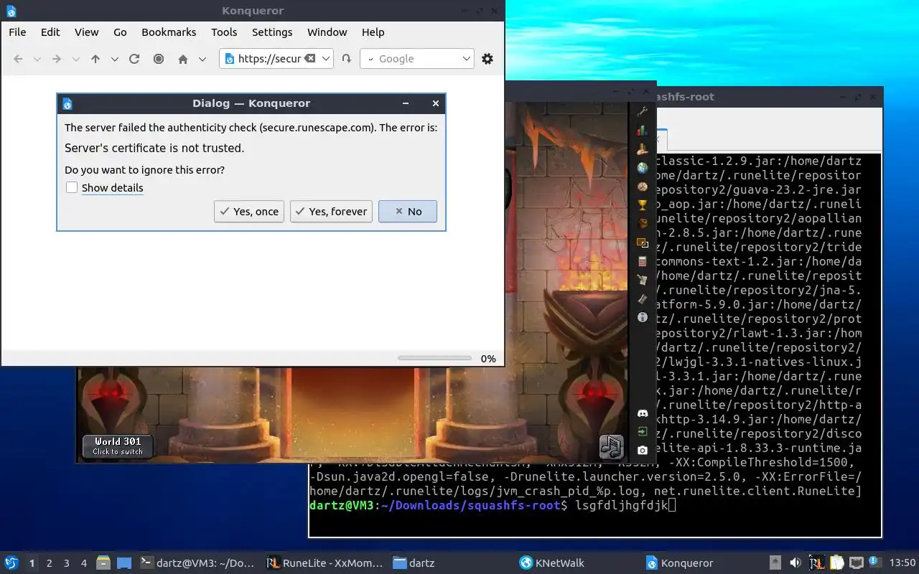This screenshot has height=574, width=919.
Task: Expand the Forward history dropdown arrow
Action: 76,59
